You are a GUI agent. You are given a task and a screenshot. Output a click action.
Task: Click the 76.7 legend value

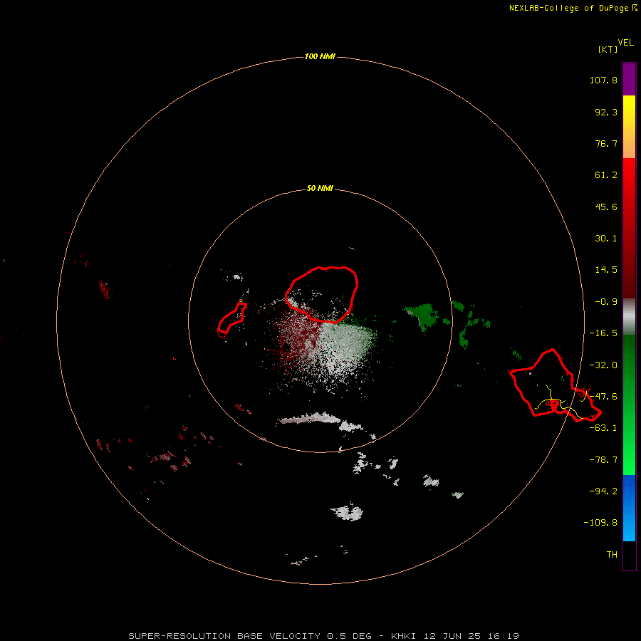click(606, 143)
